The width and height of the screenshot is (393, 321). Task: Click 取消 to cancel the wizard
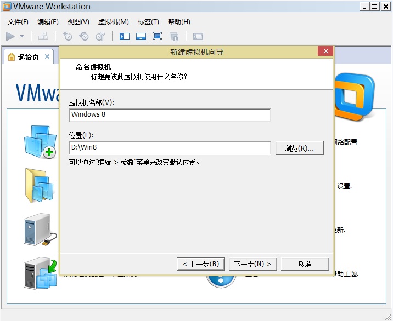click(x=305, y=264)
